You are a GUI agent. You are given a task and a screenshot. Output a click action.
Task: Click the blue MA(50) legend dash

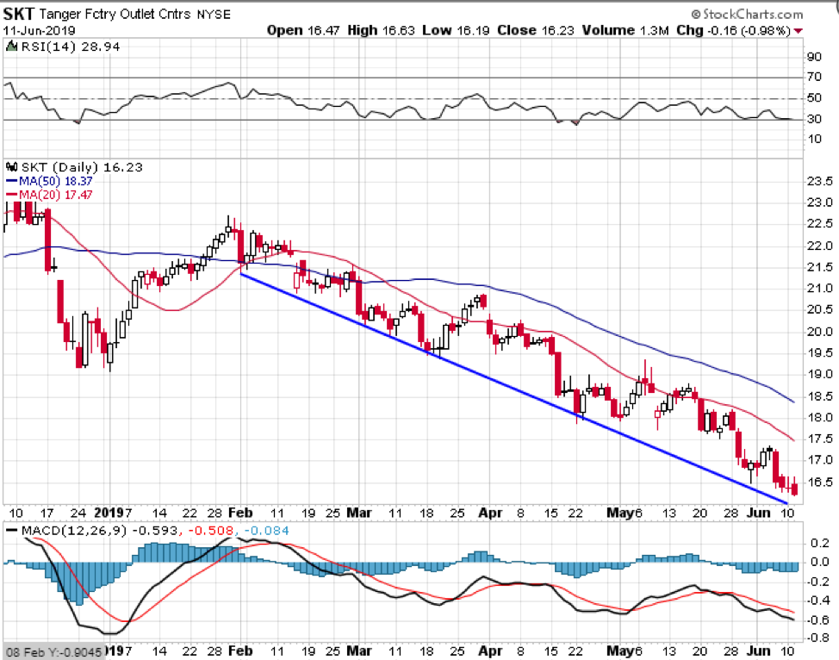[12, 182]
